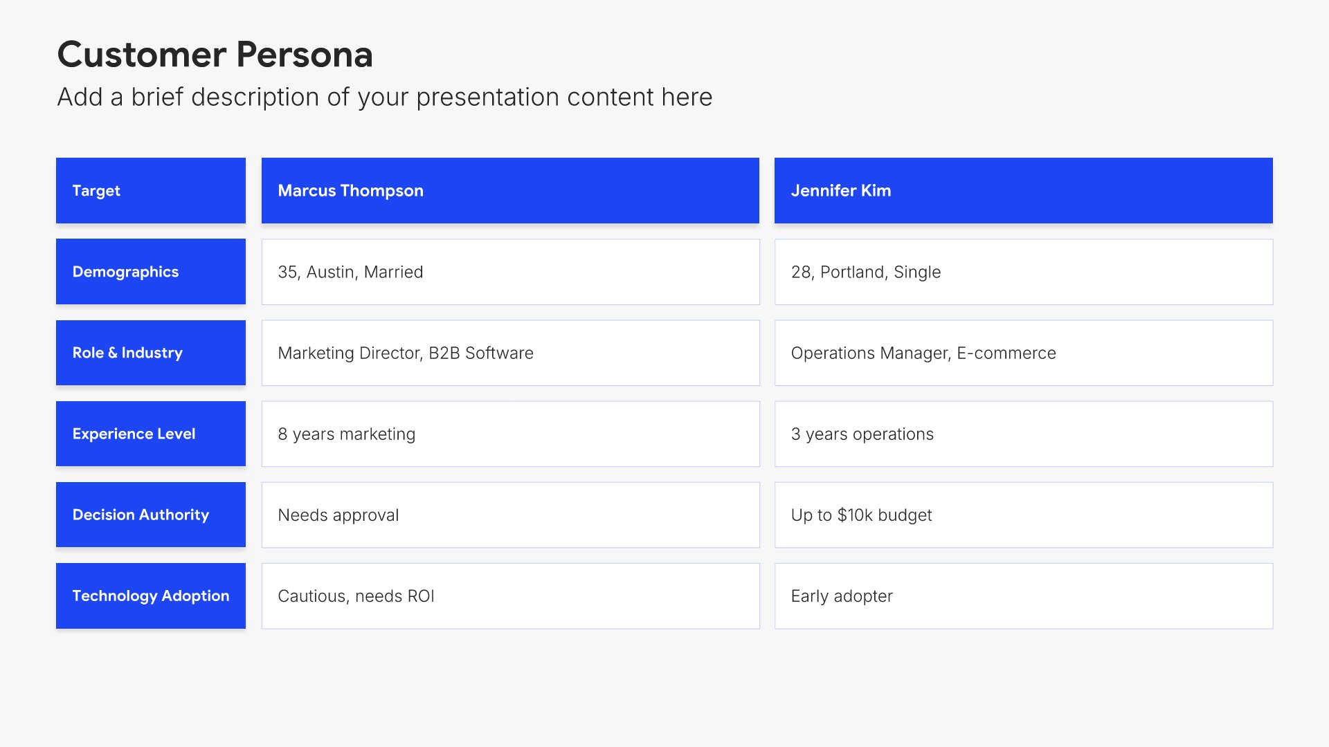Screen dimensions: 1329x747
Task: Select the Marketing Director, B2B Software cell
Action: 510,353
